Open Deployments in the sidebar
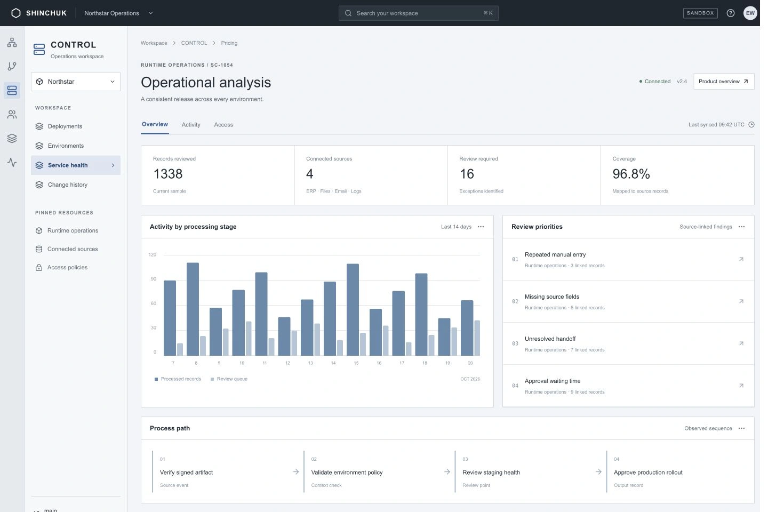The width and height of the screenshot is (768, 512). (76, 126)
